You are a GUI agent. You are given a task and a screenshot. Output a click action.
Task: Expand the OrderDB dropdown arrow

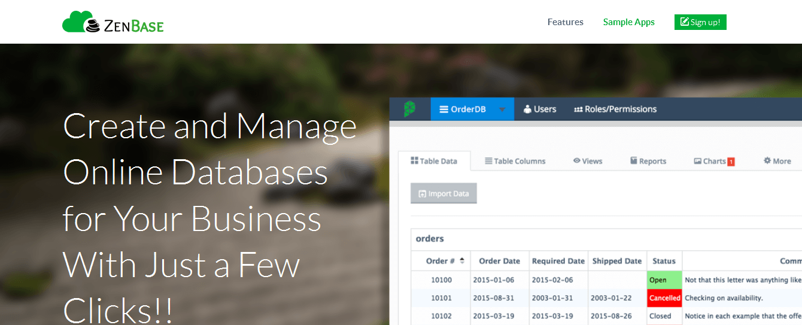point(502,110)
